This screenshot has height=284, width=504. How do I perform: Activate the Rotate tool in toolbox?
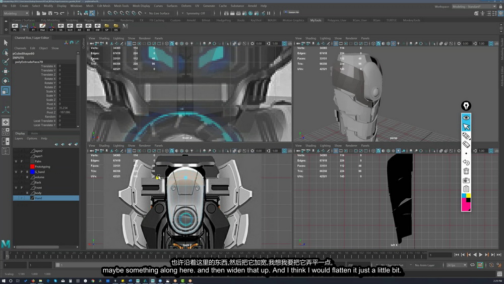[6, 81]
